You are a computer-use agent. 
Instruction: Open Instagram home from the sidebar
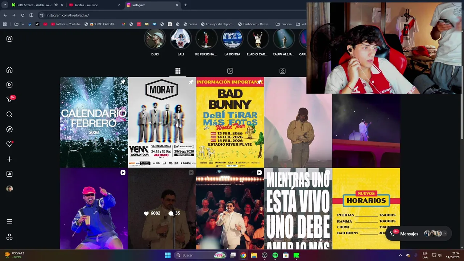pyautogui.click(x=9, y=70)
